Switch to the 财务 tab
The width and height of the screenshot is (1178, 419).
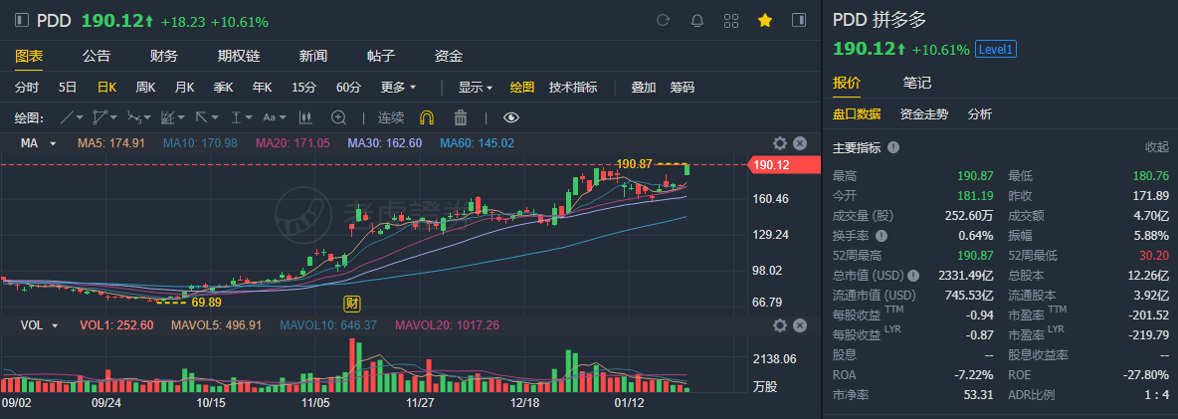click(x=164, y=56)
